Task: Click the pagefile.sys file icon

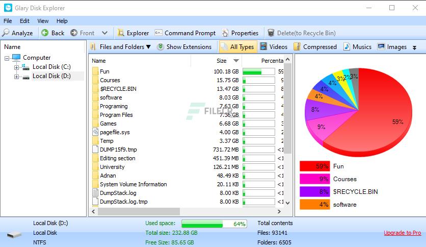Action: [95, 132]
